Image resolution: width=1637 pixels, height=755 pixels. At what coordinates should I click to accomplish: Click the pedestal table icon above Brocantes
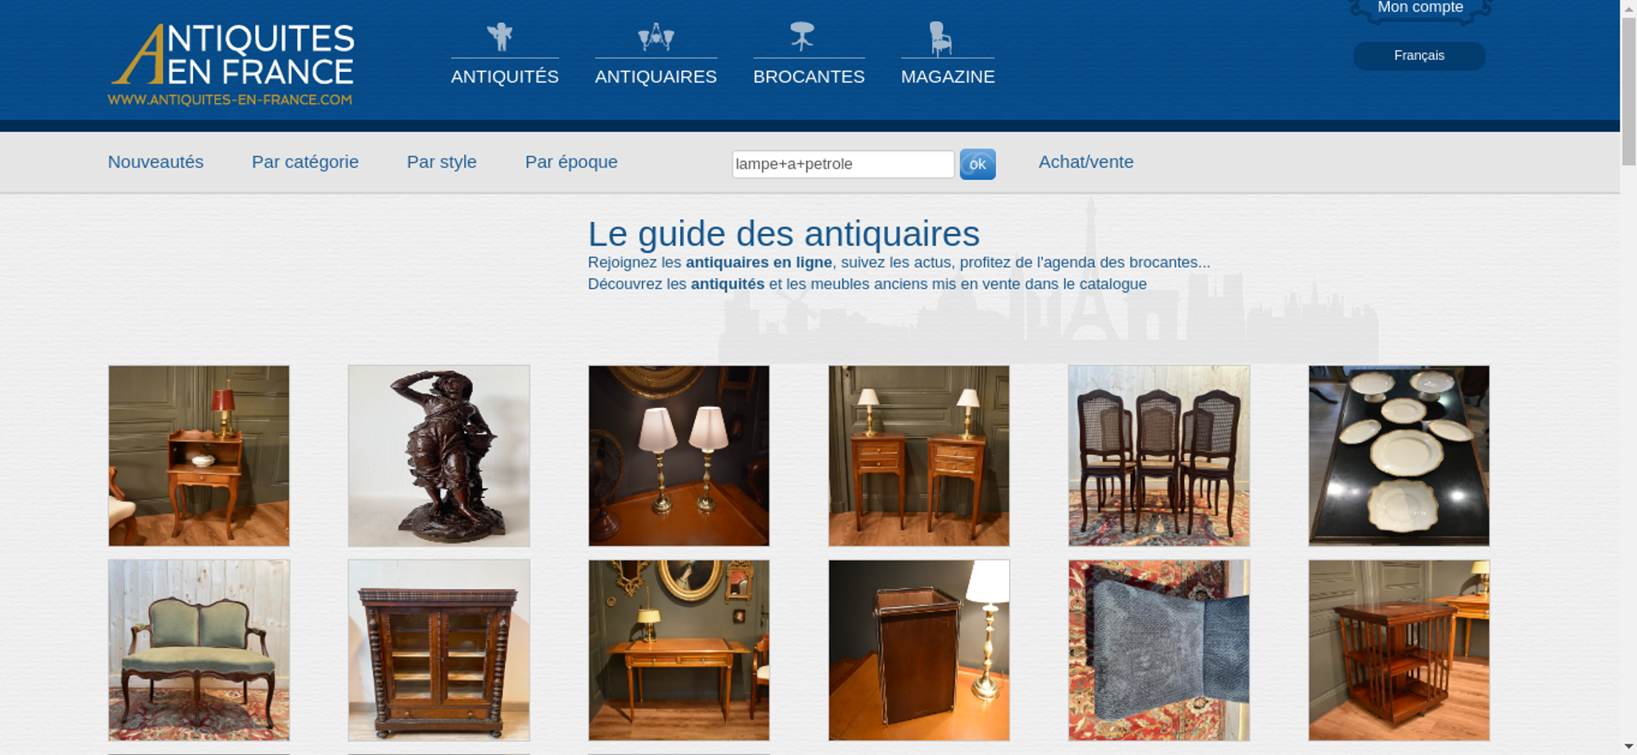click(802, 37)
